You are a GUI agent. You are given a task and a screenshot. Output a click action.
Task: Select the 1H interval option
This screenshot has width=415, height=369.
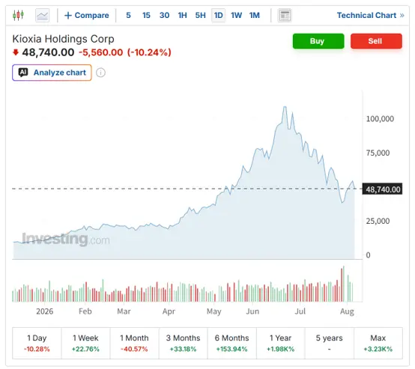point(182,15)
